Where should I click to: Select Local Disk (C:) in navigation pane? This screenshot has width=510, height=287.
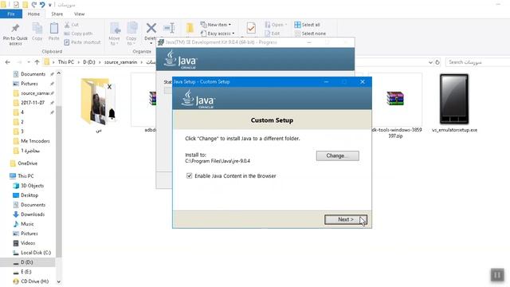[36, 253]
